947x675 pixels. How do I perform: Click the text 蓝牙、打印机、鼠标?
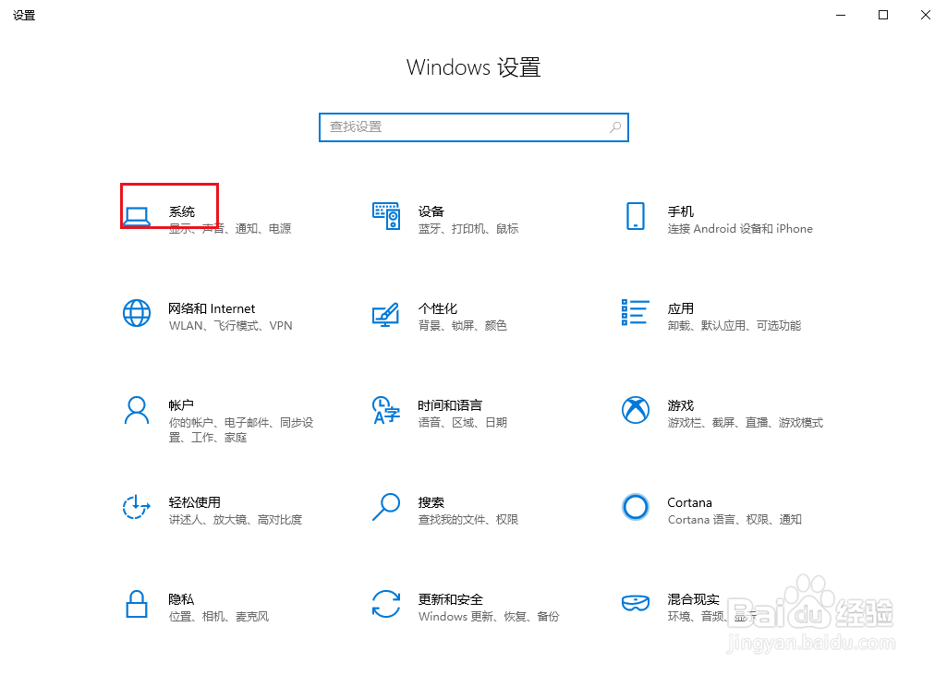[x=468, y=229]
